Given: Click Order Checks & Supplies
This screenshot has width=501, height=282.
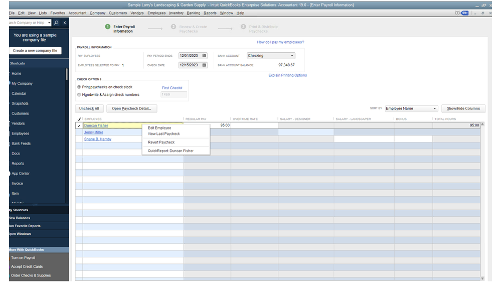Looking at the screenshot, I should coord(31,275).
